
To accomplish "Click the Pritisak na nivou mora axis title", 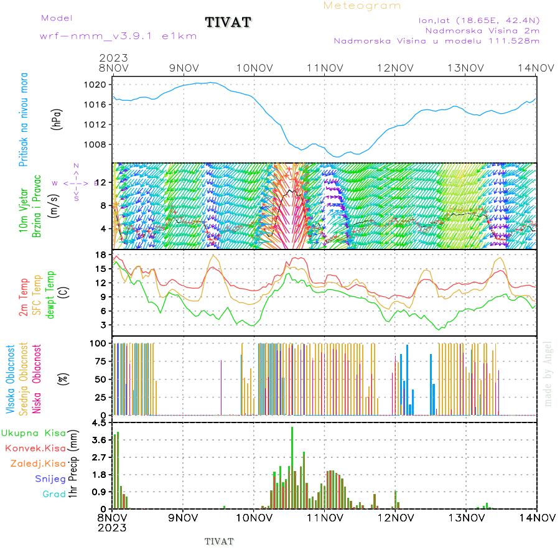I will (x=24, y=119).
